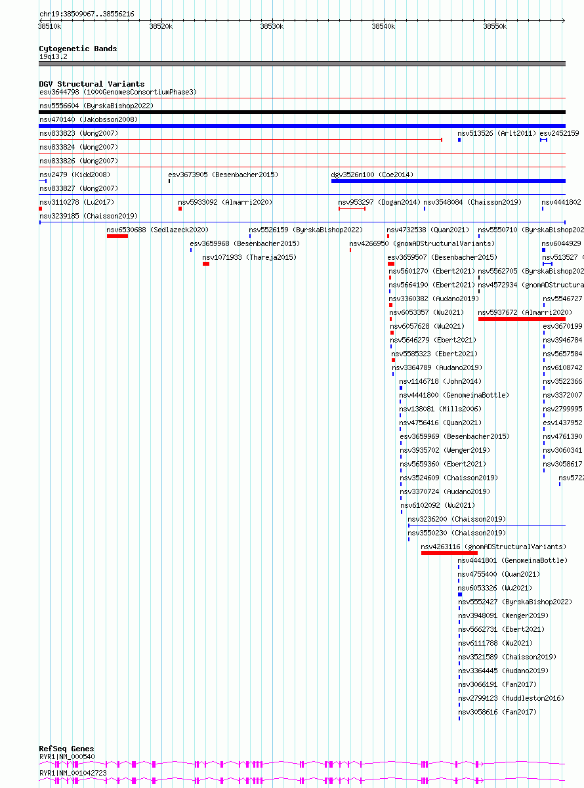This screenshot has width=584, height=788.
Task: Open variant nsv833824 (Wong2007)
Action: (79, 147)
